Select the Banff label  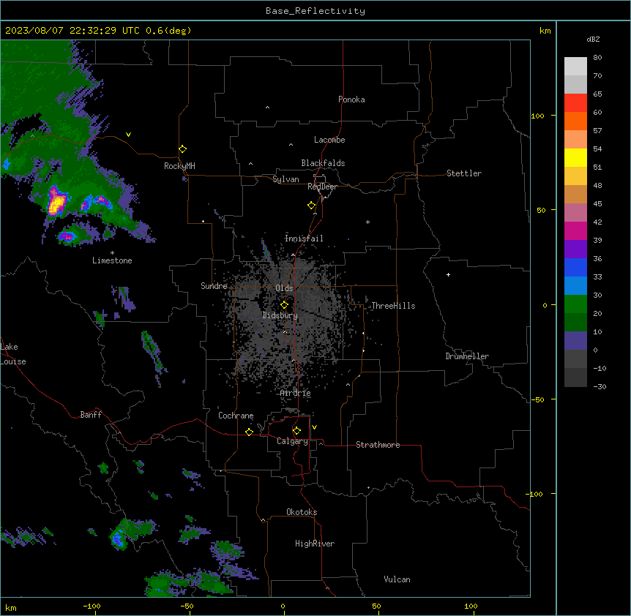point(91,415)
